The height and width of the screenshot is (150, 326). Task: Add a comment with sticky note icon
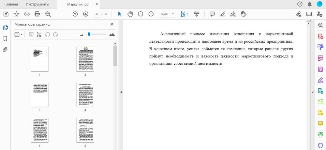(x=212, y=14)
